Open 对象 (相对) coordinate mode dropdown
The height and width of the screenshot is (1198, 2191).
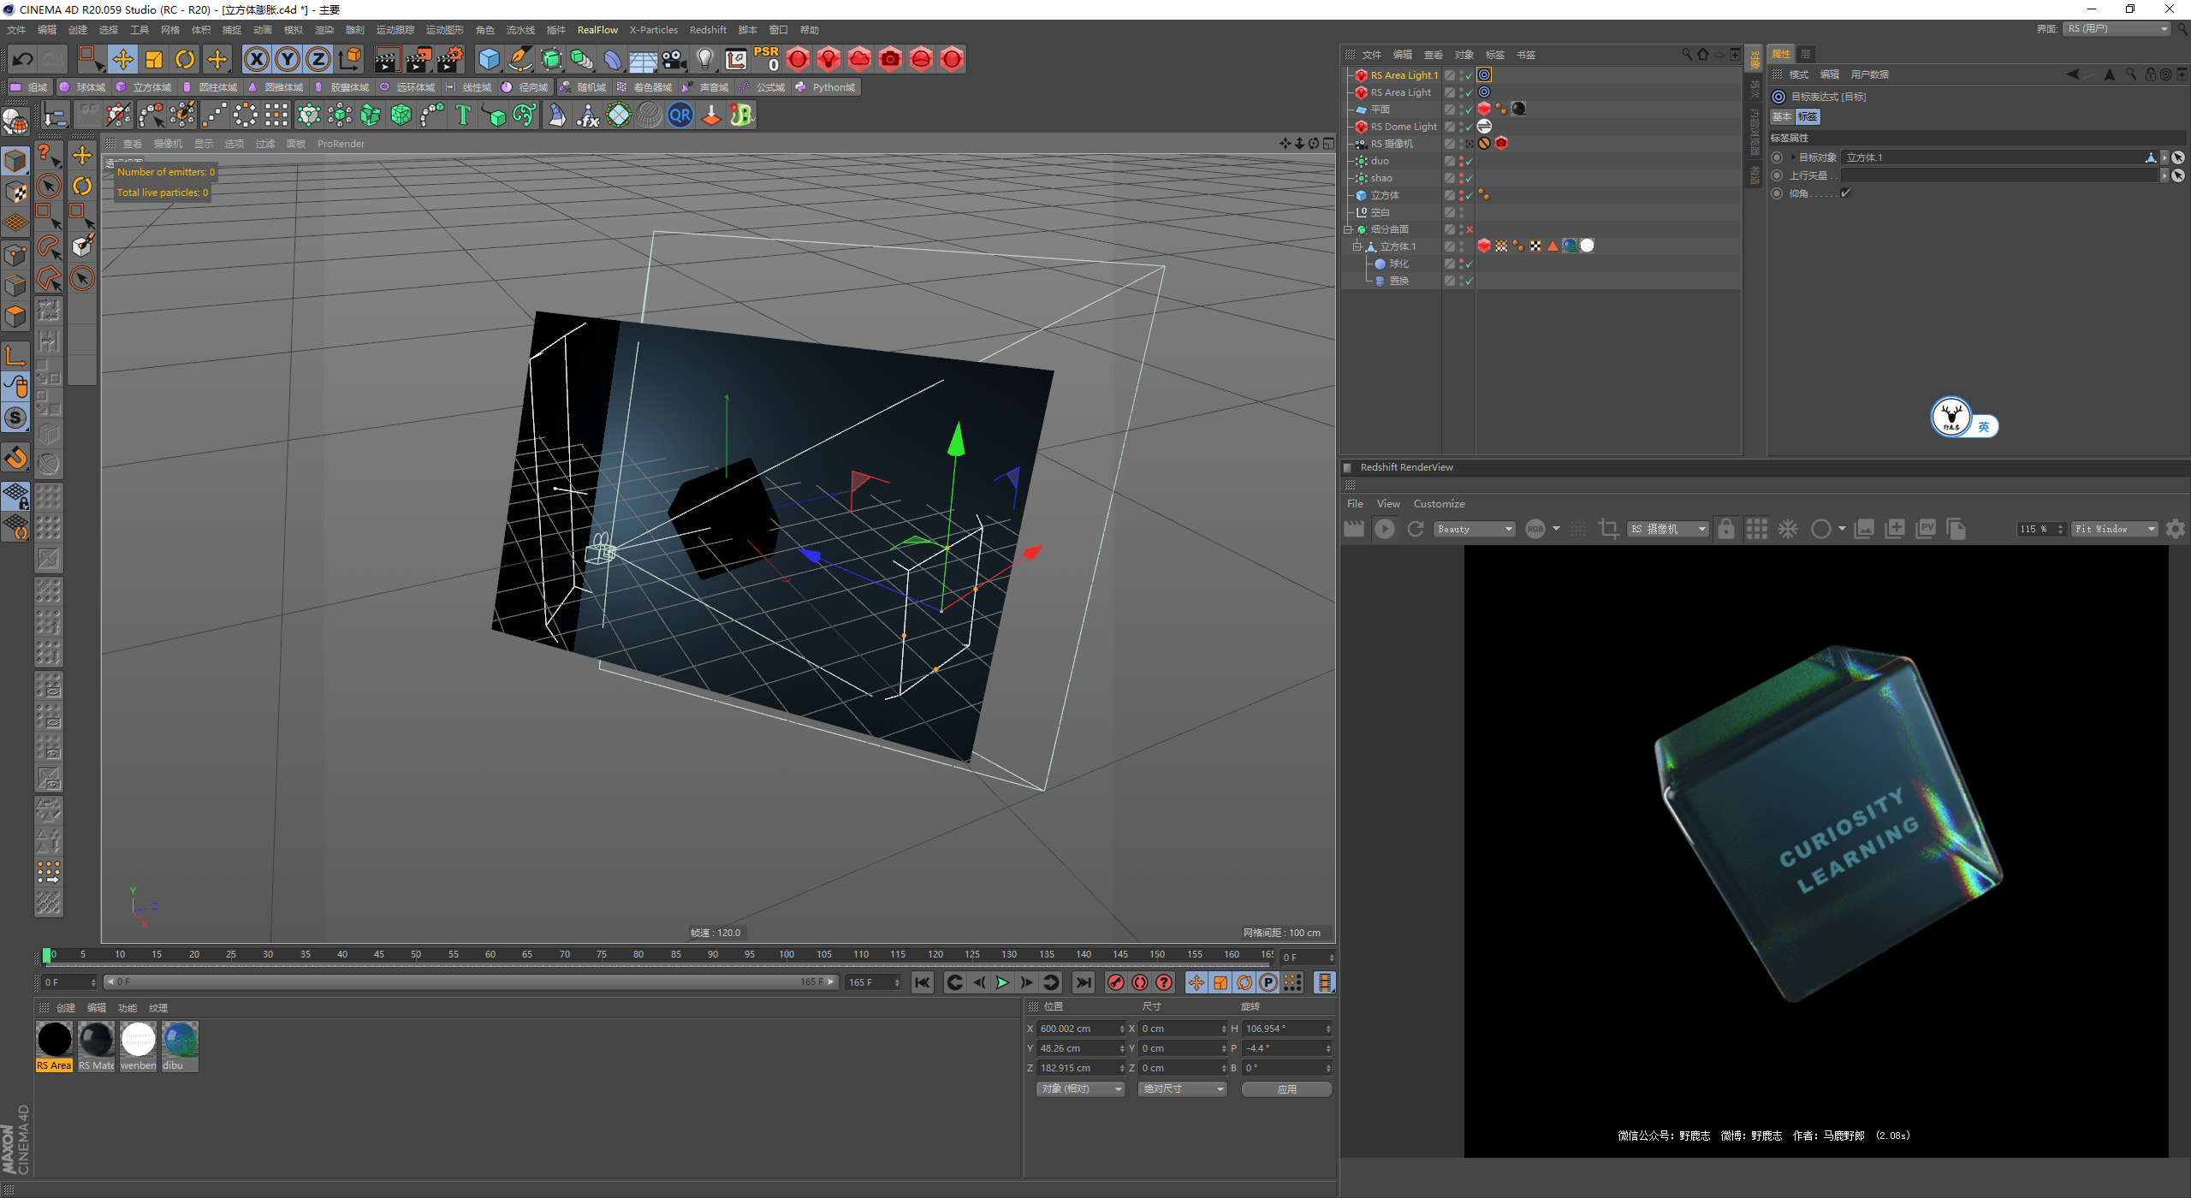[1081, 1089]
